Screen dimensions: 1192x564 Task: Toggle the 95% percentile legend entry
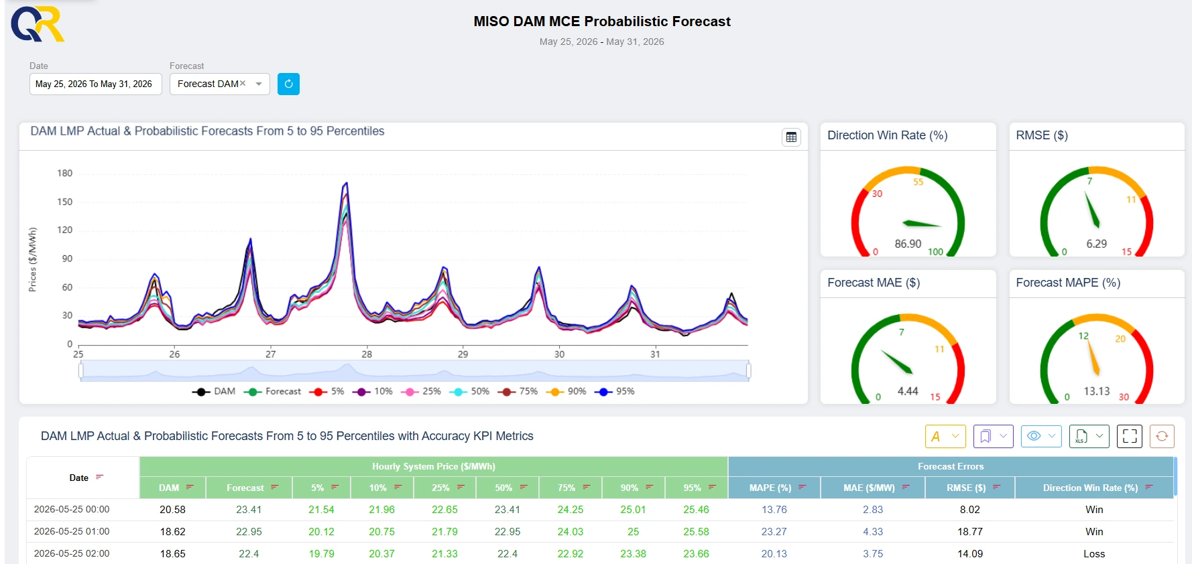pyautogui.click(x=614, y=391)
